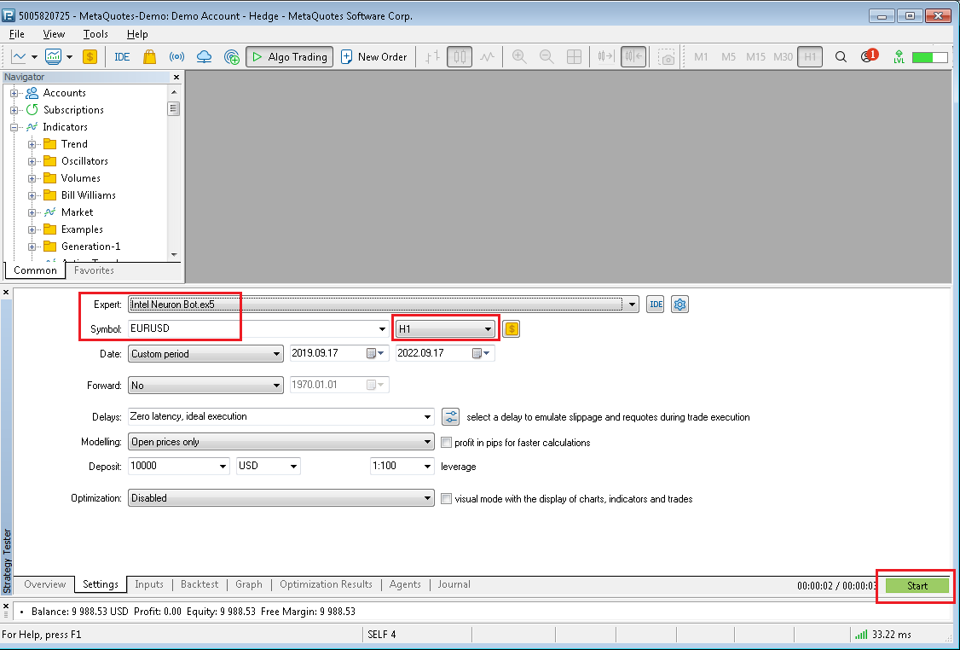Open the Market shopping bag icon
This screenshot has width=960, height=650.
click(x=149, y=57)
